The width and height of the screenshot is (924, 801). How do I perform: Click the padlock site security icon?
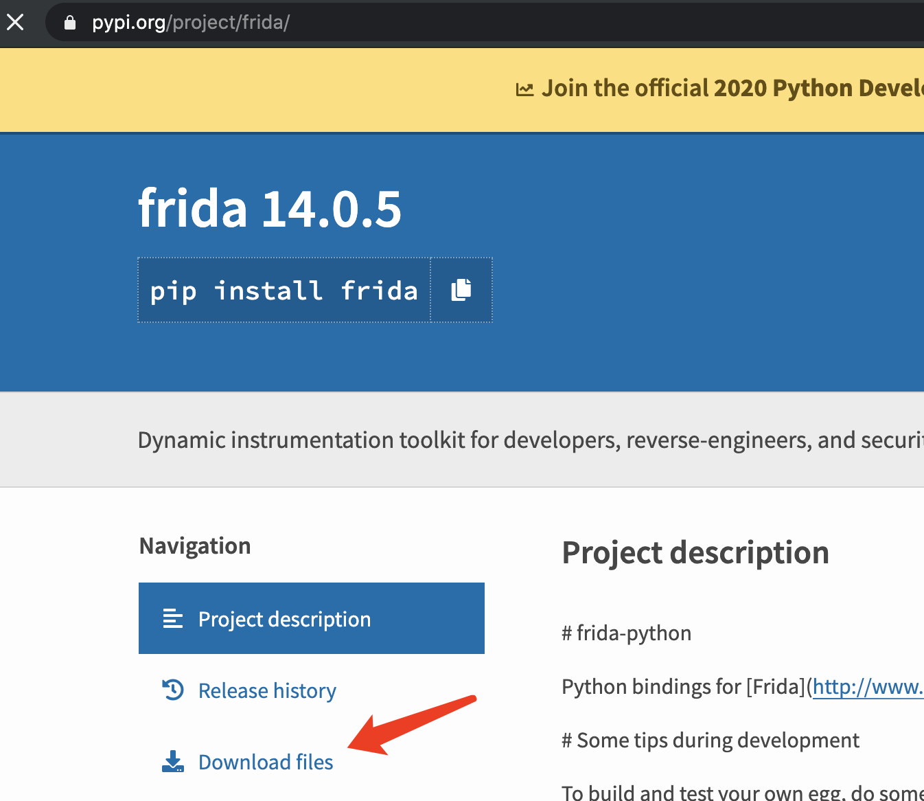click(x=69, y=23)
